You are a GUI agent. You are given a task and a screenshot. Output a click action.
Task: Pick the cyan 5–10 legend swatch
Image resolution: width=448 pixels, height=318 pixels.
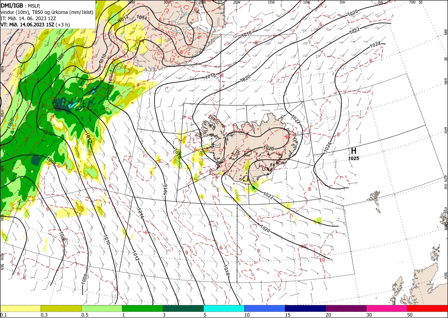coord(224,308)
